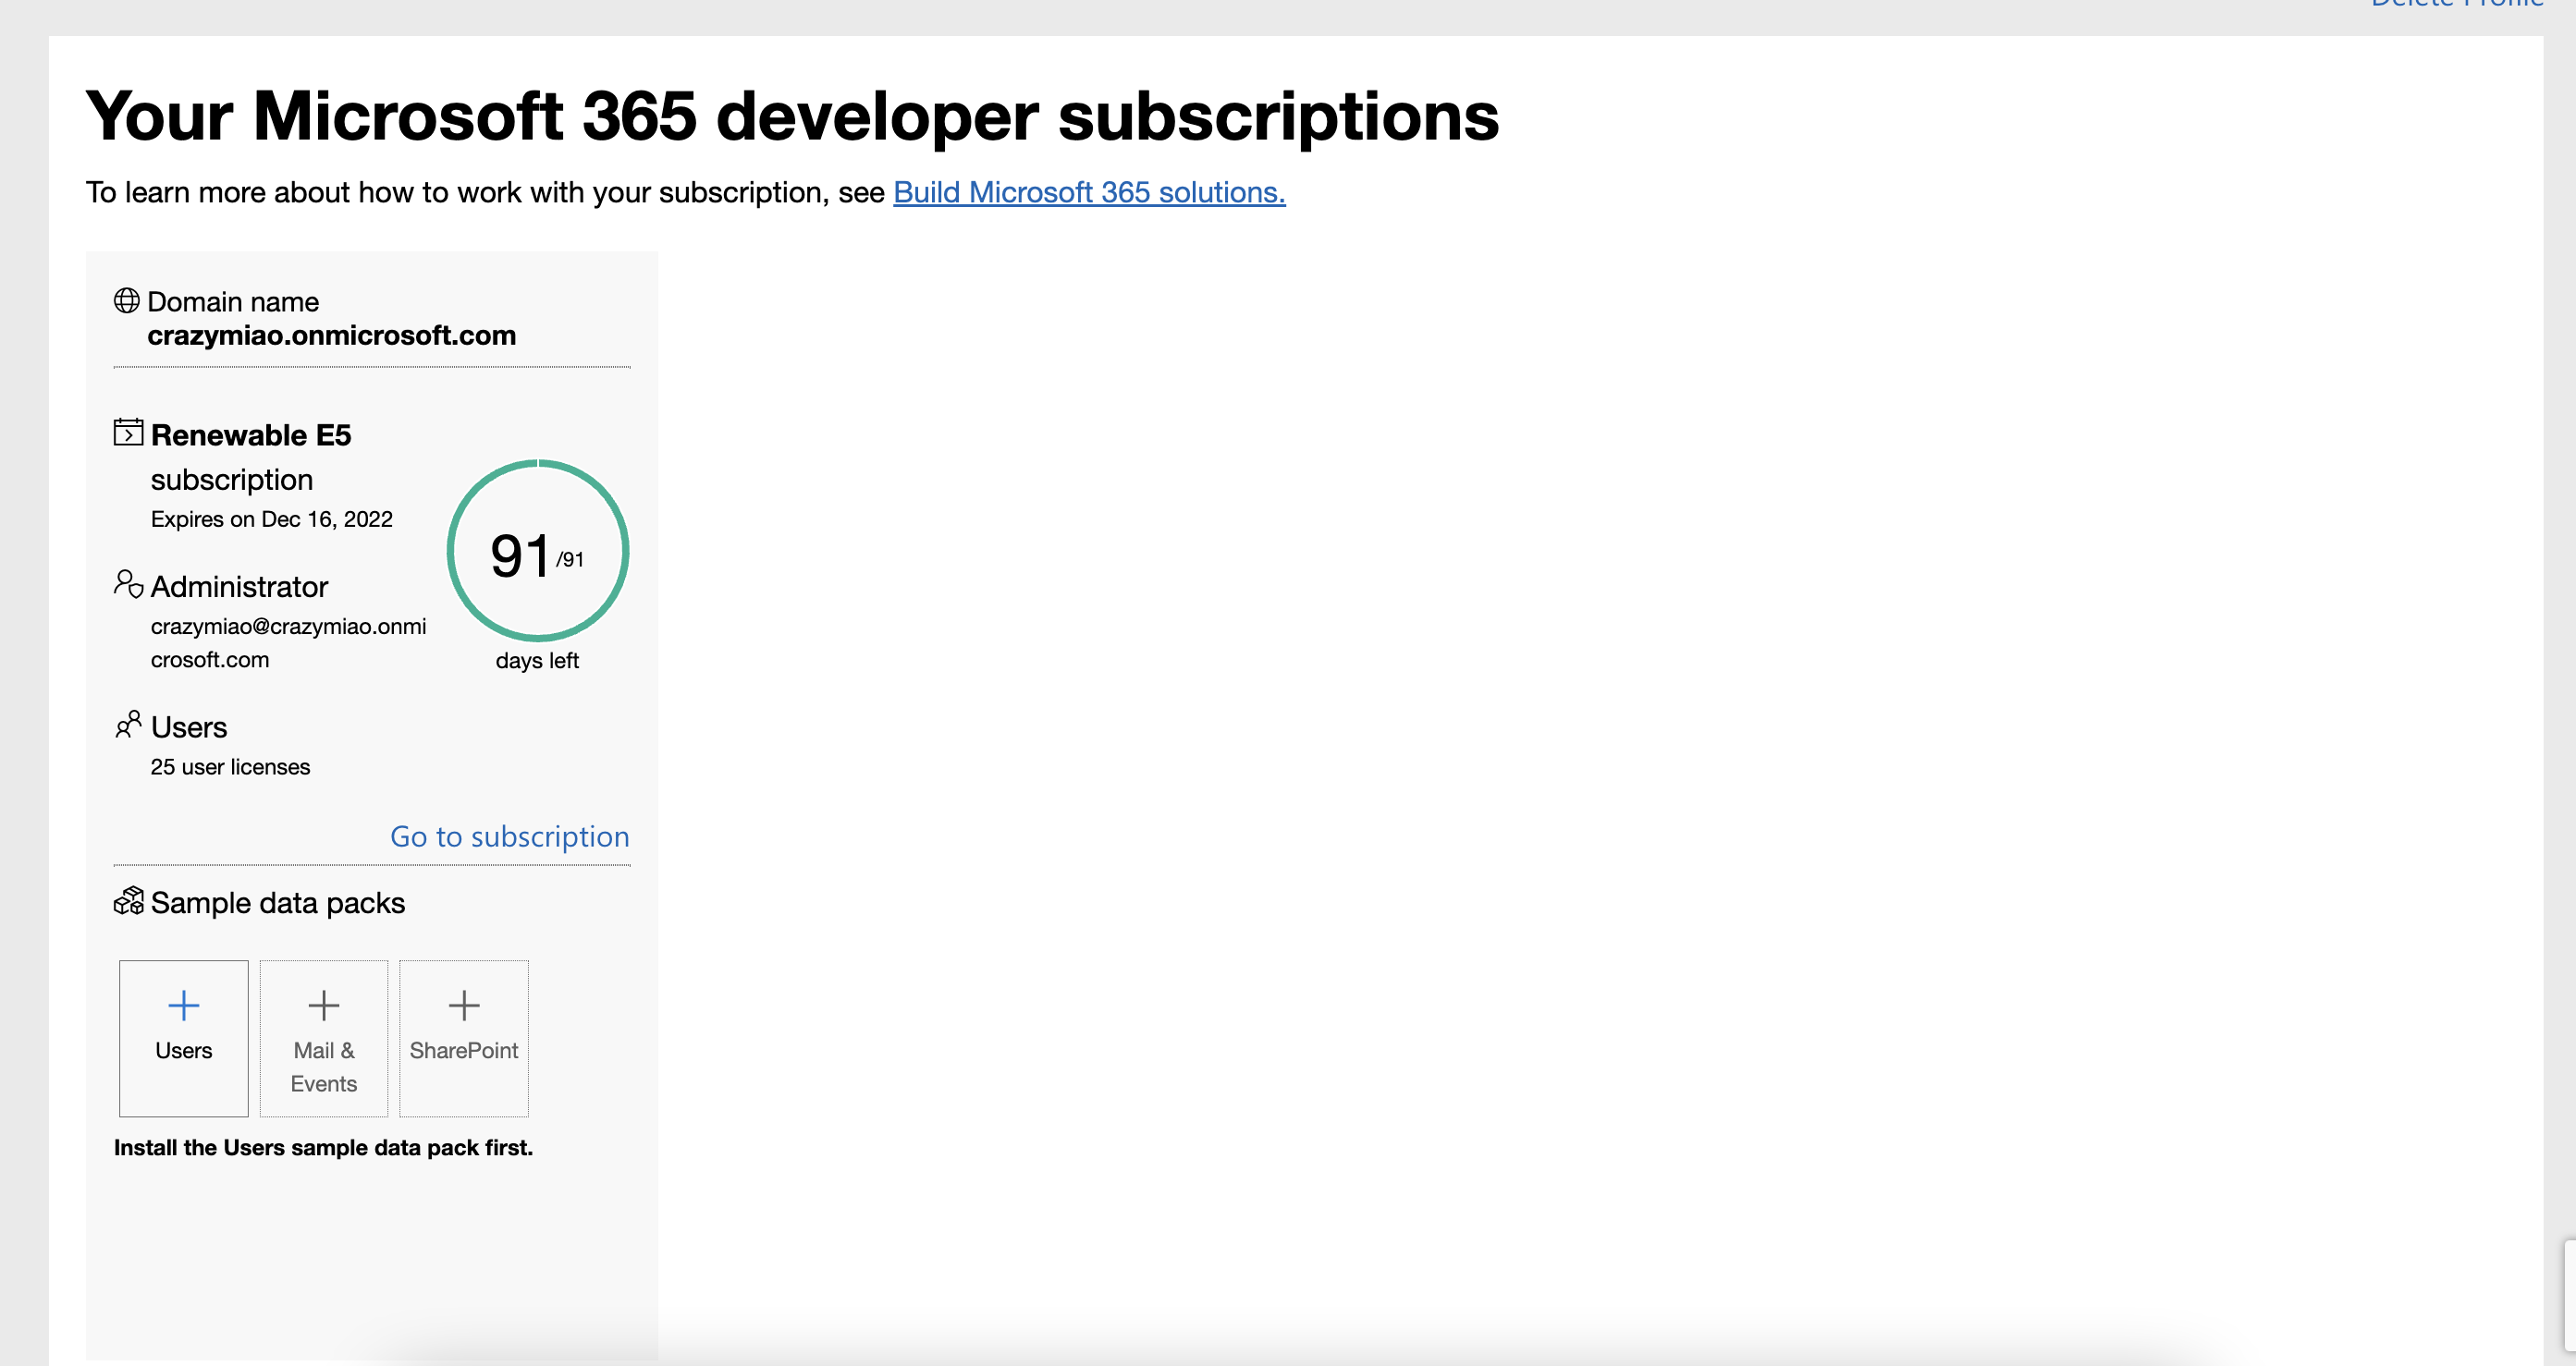The width and height of the screenshot is (2576, 1366).
Task: Click the Domain name label
Action: click(233, 302)
